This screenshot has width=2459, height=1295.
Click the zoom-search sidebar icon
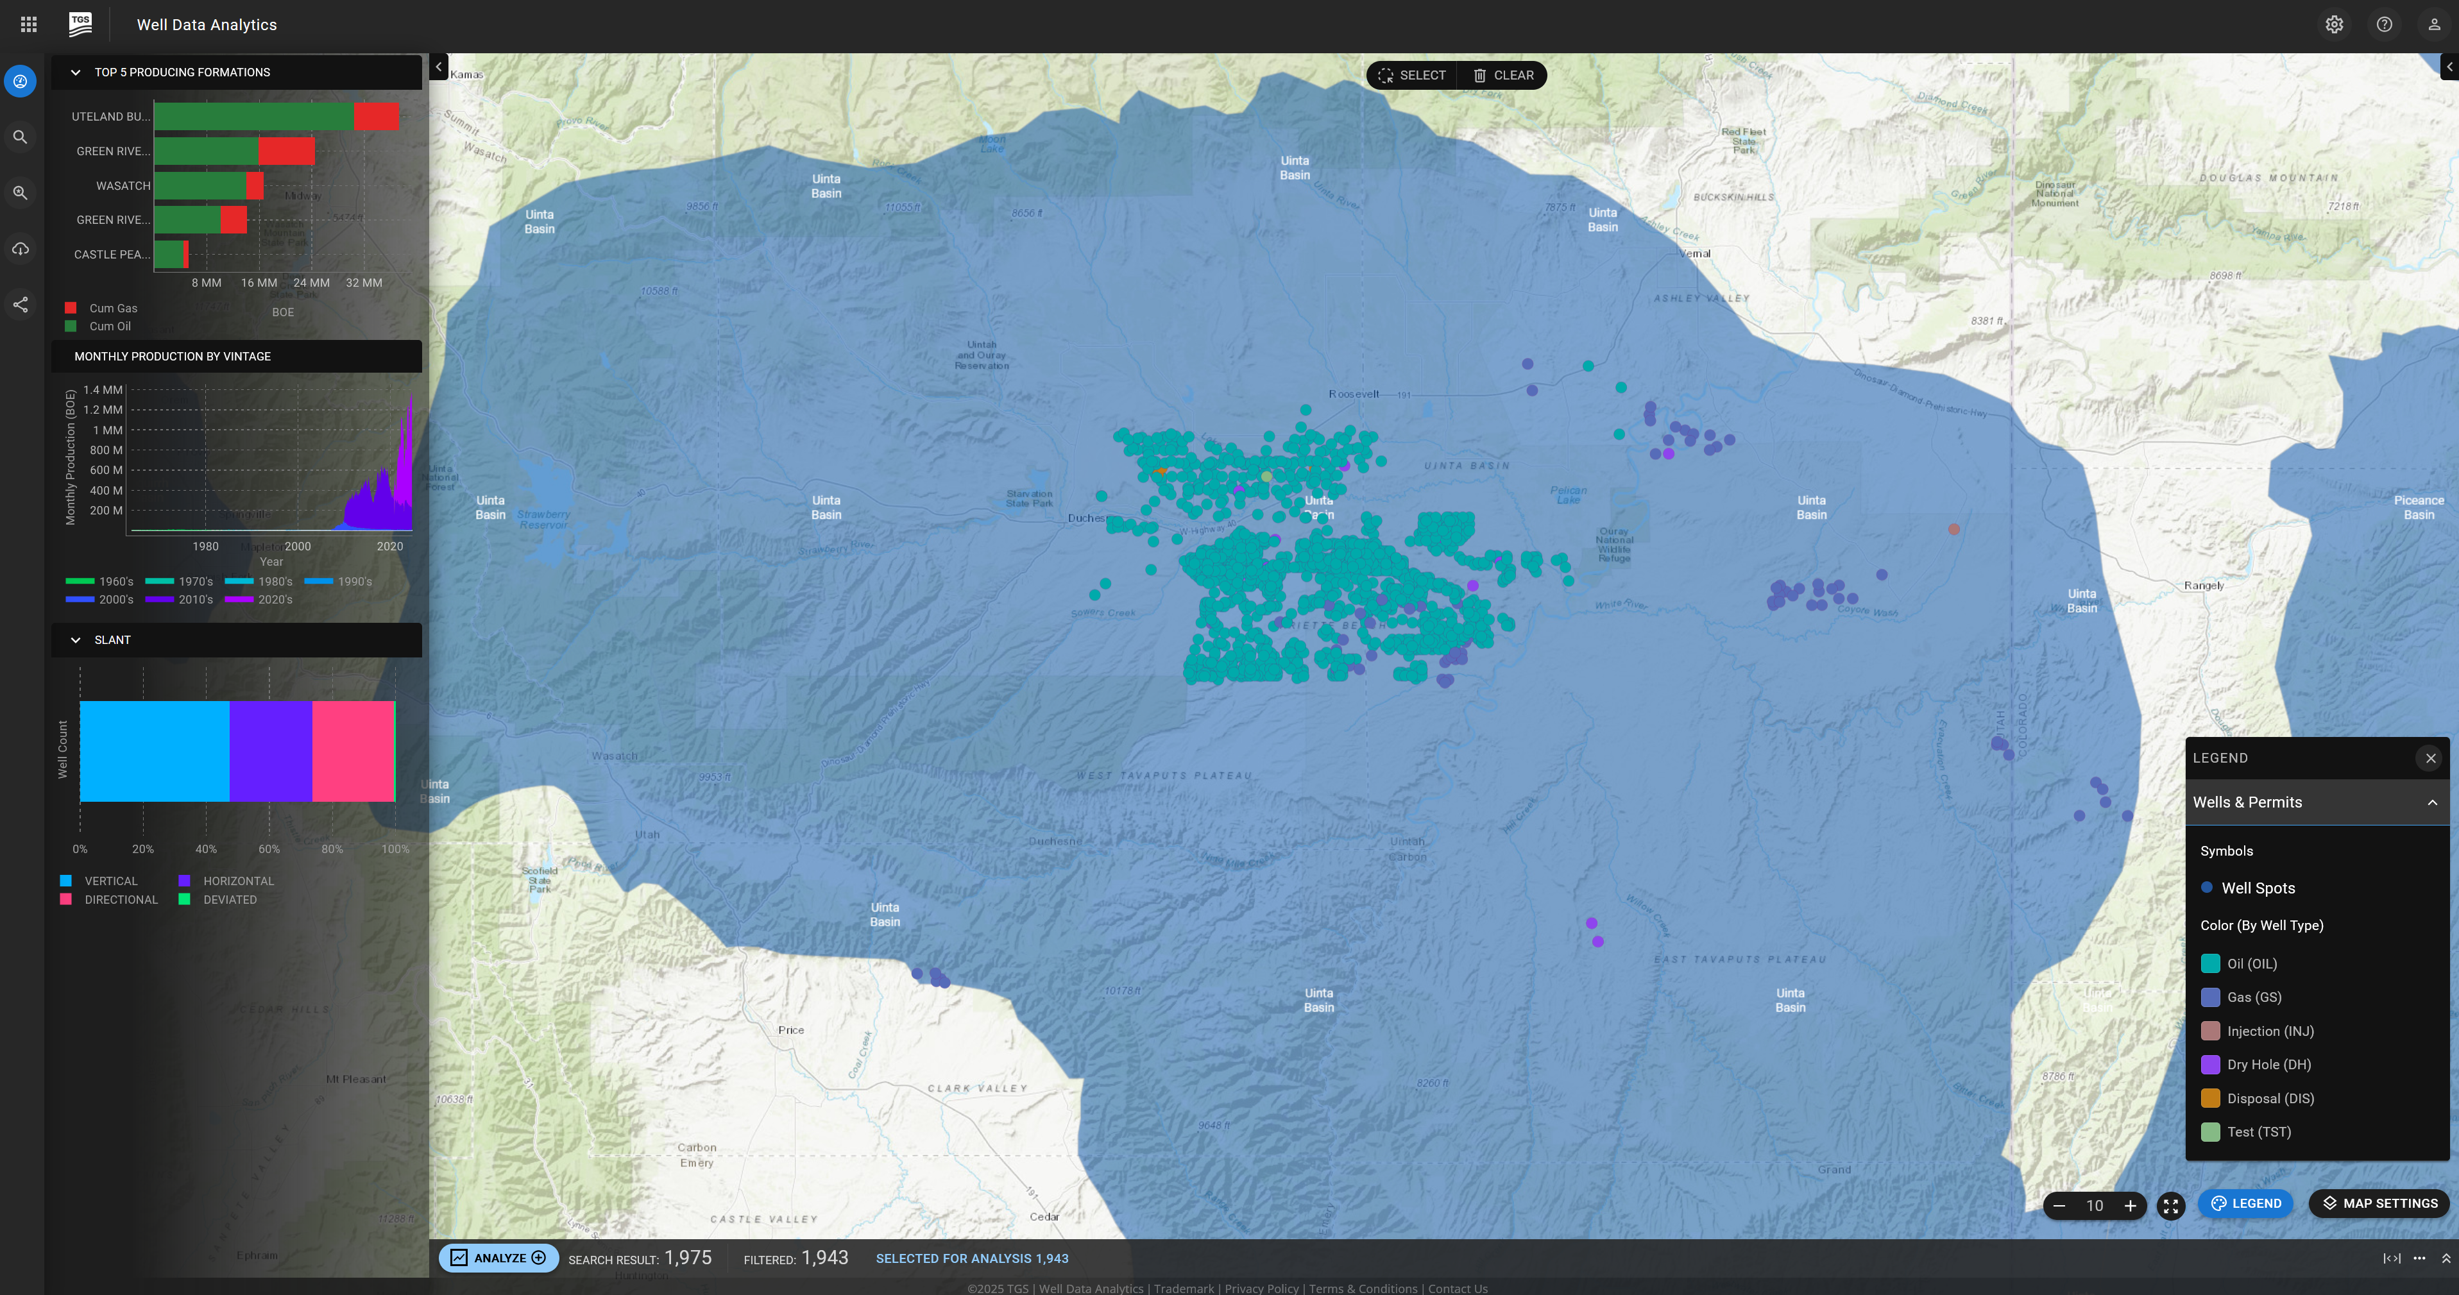(x=20, y=193)
